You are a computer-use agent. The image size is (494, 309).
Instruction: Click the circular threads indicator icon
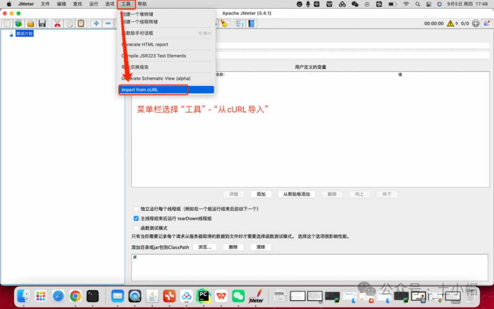tap(476, 23)
